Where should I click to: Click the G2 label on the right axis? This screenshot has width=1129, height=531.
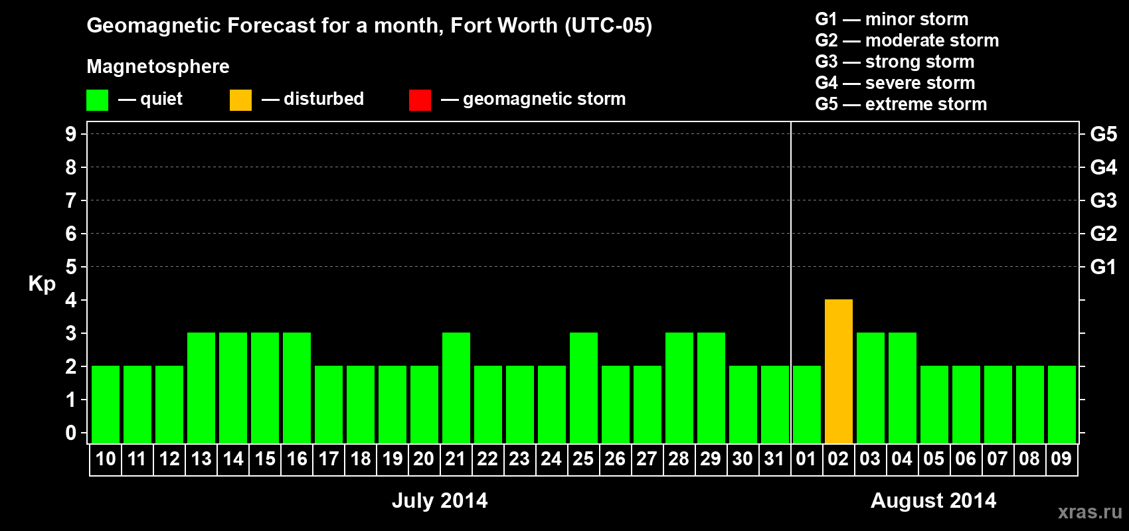point(1104,234)
